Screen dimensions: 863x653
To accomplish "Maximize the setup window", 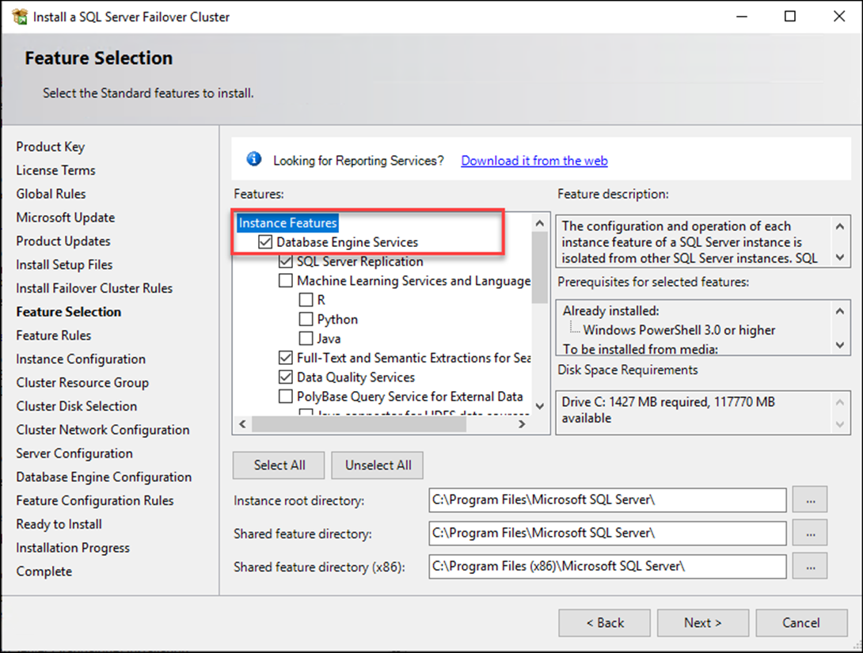I will (790, 17).
